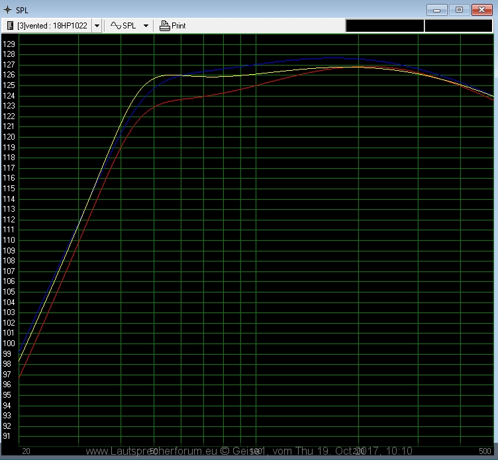
Task: Click the printer icon
Action: pos(165,26)
